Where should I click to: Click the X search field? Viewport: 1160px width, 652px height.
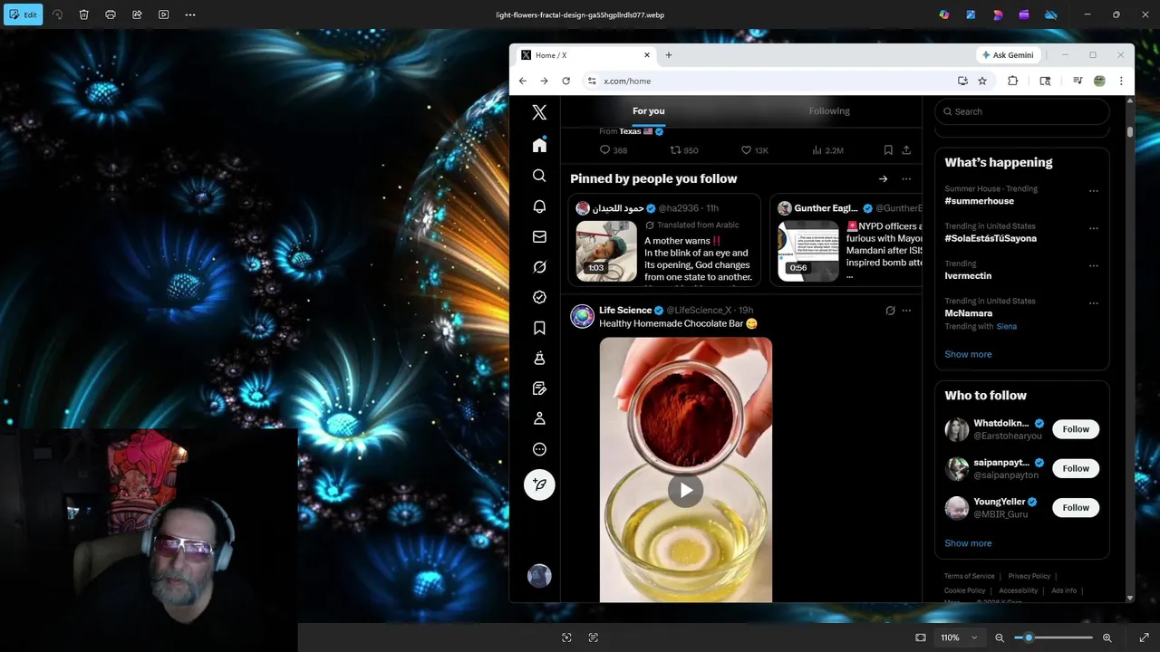pos(1022,111)
